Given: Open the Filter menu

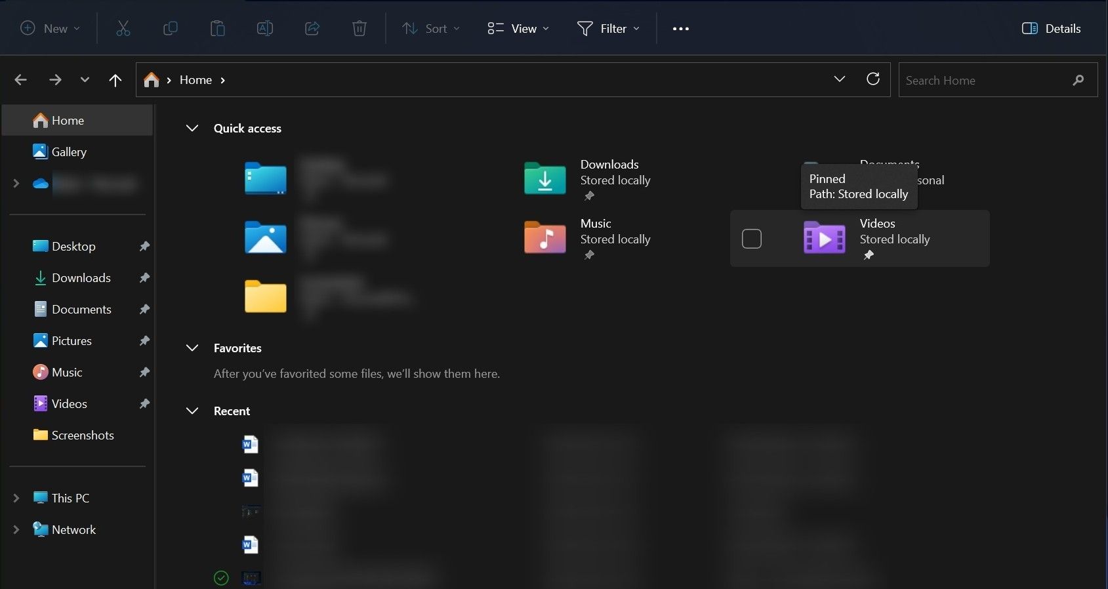Looking at the screenshot, I should tap(608, 28).
